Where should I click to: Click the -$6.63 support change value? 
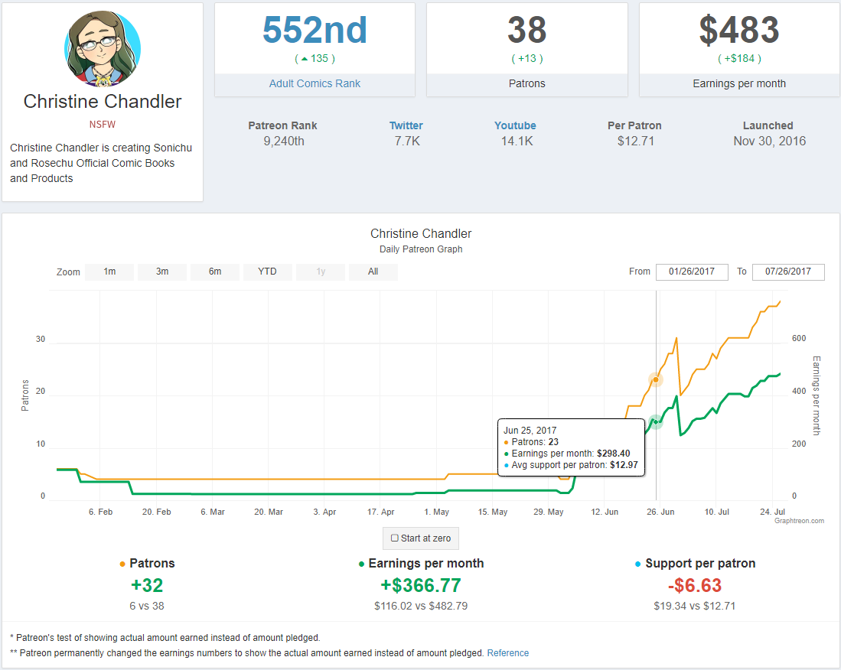click(695, 585)
